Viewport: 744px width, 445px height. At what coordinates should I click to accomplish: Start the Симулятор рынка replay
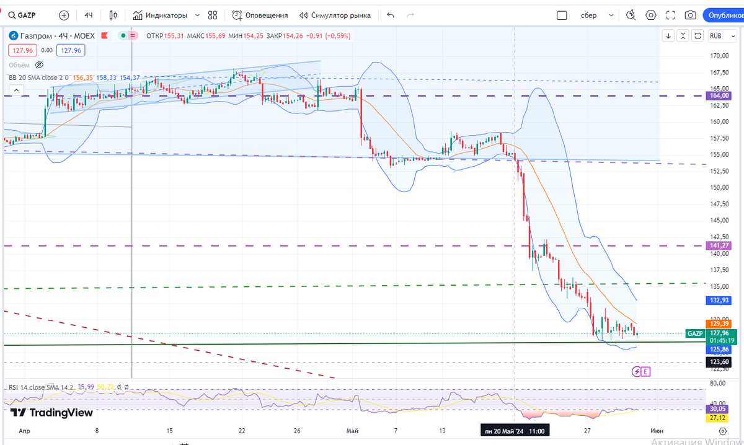coord(335,15)
